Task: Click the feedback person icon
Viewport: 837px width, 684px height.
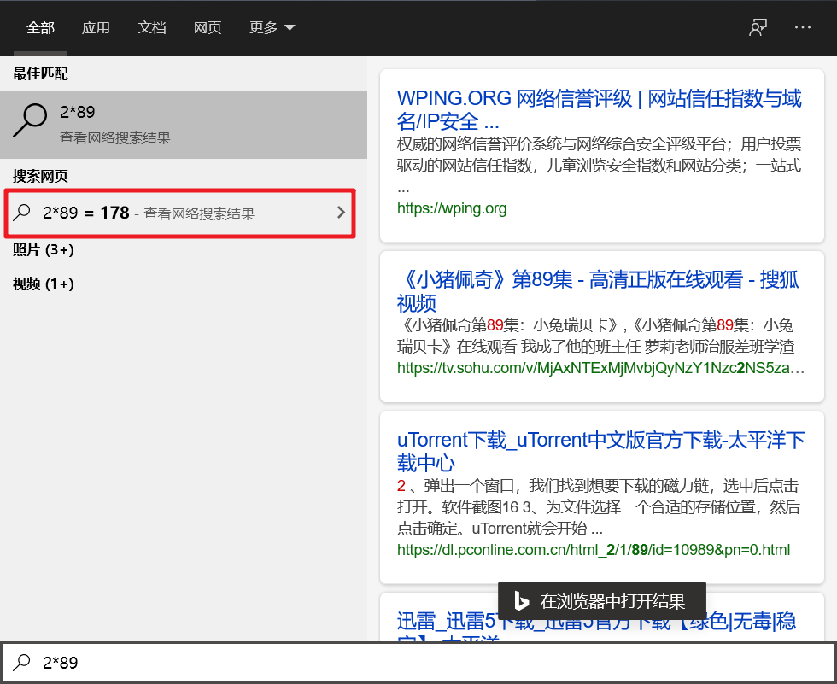Action: [x=758, y=27]
